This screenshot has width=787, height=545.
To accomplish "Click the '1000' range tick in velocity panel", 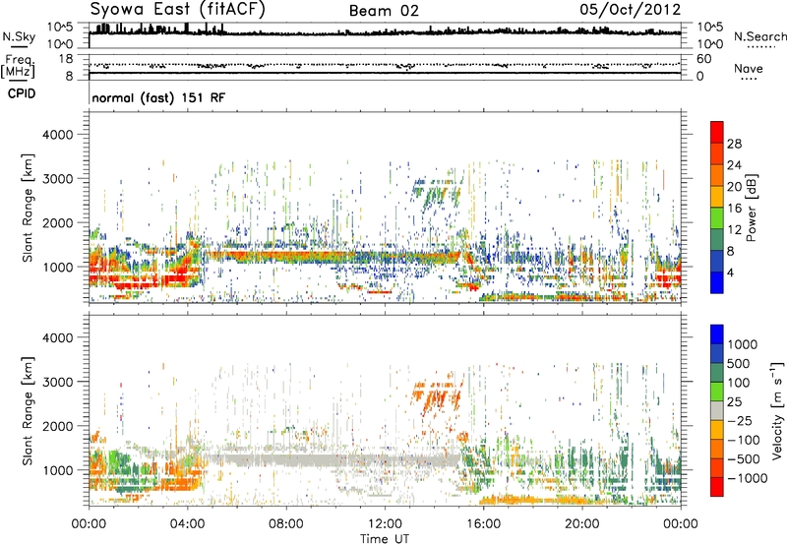I will [x=58, y=470].
